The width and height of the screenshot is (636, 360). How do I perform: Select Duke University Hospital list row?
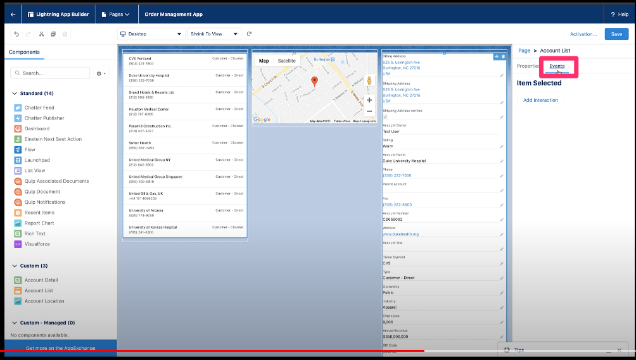pos(185,78)
